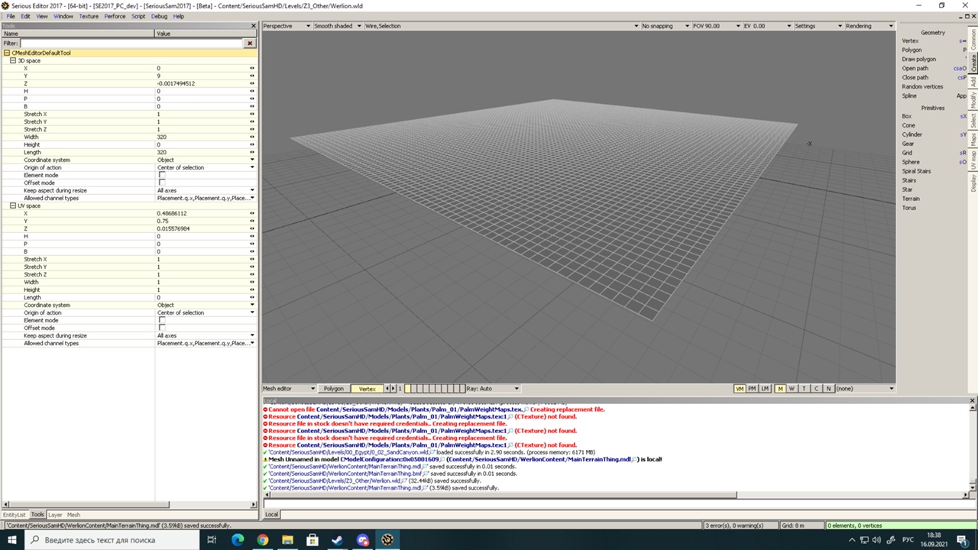The width and height of the screenshot is (978, 550).
Task: Choose Random vertices in Geometry list
Action: [922, 86]
